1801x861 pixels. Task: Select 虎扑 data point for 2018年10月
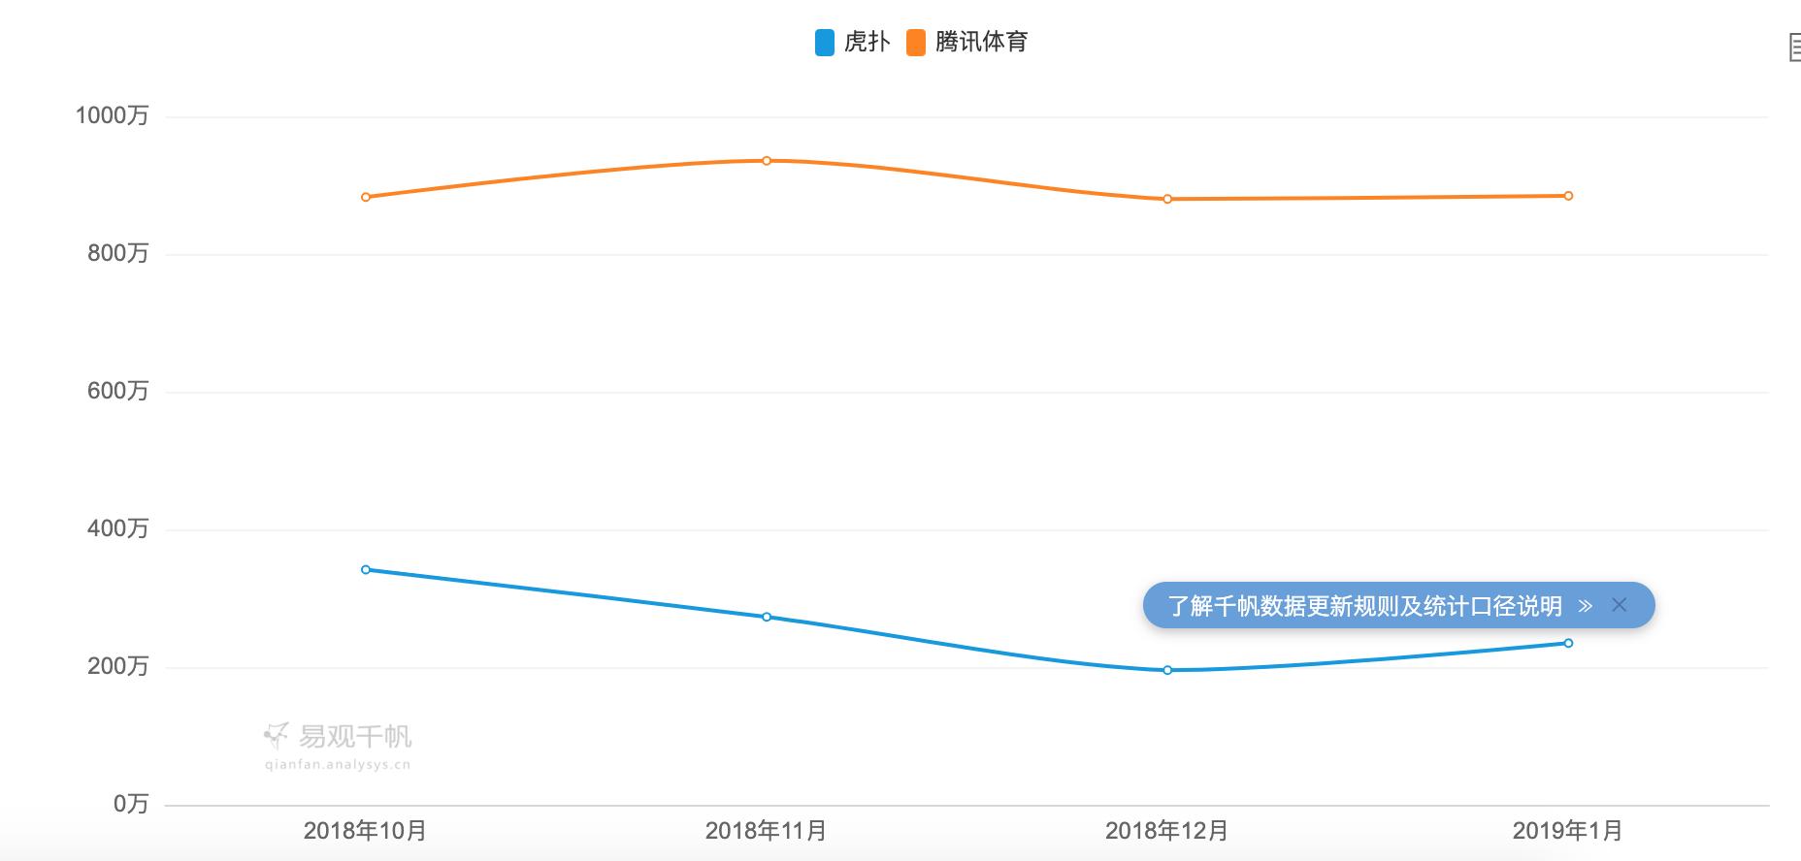(x=366, y=570)
